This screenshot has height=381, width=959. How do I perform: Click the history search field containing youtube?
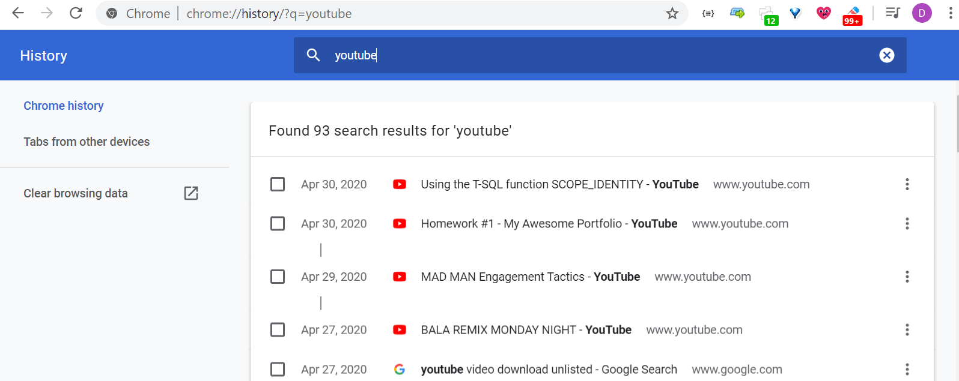click(600, 55)
